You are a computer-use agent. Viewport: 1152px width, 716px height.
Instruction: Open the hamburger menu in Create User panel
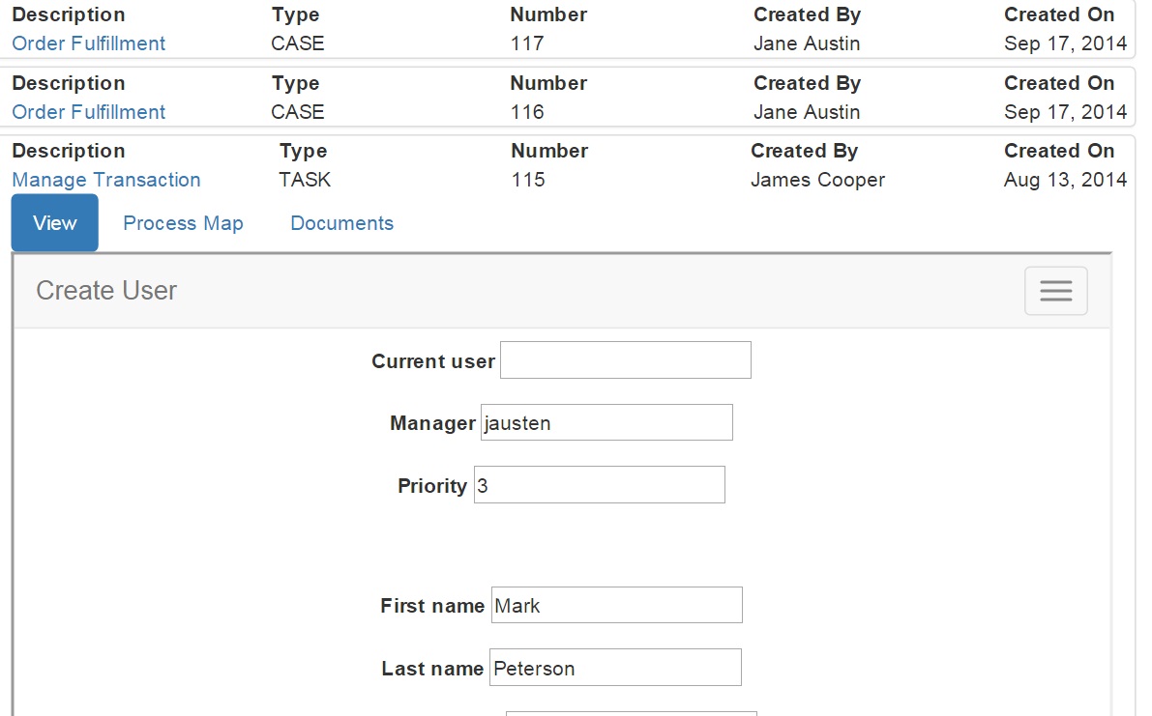pos(1055,291)
